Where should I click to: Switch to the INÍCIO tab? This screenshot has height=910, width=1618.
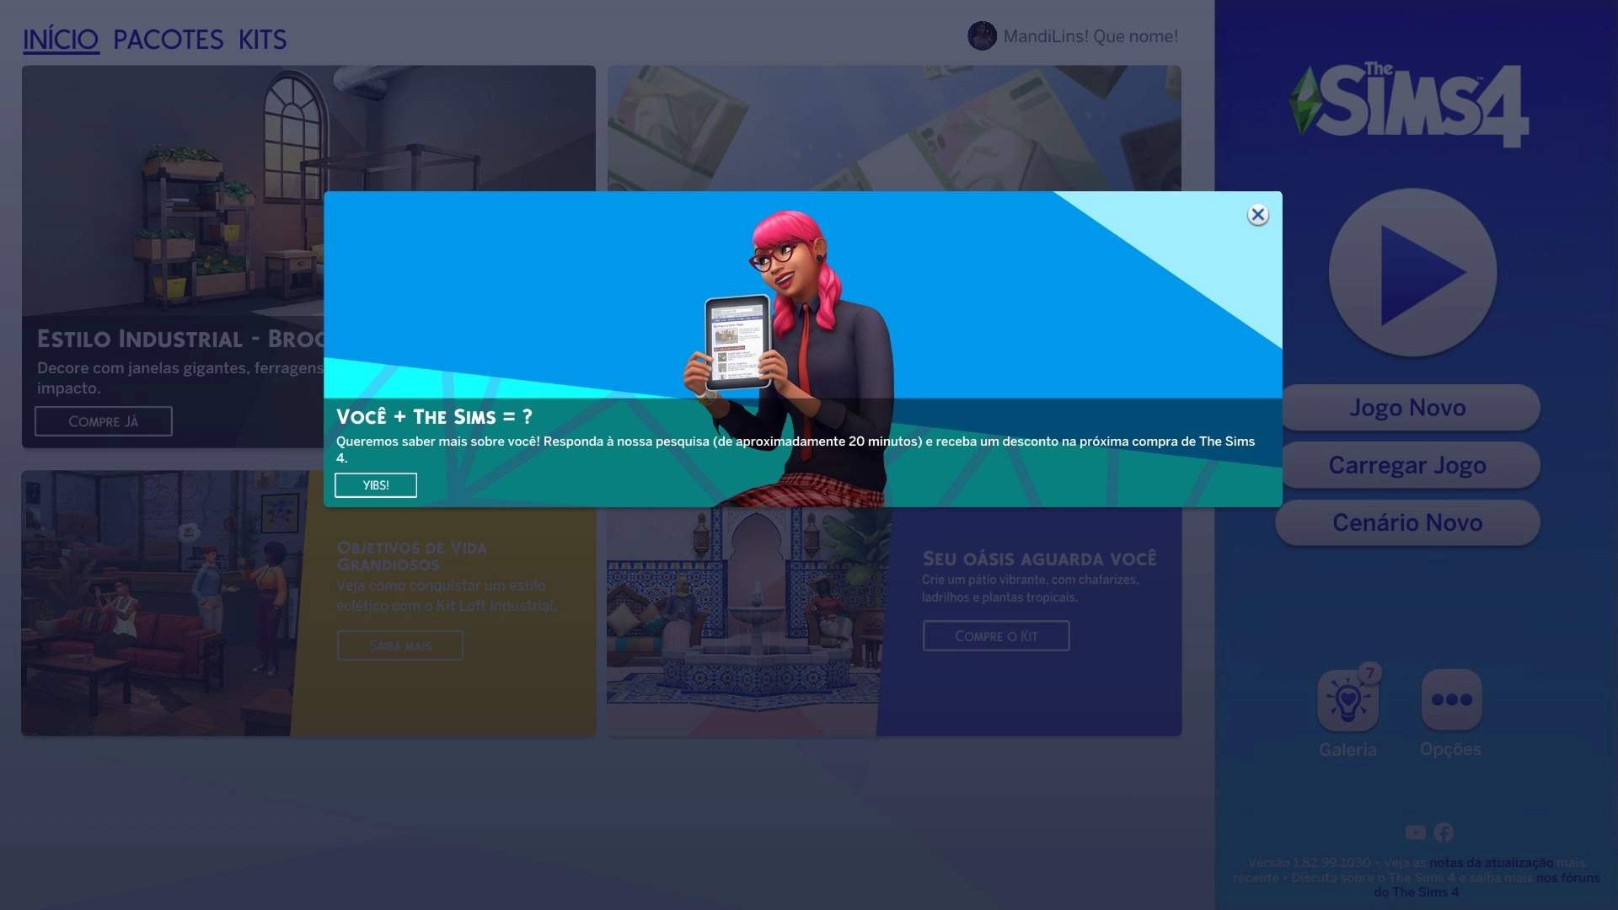[x=61, y=40]
